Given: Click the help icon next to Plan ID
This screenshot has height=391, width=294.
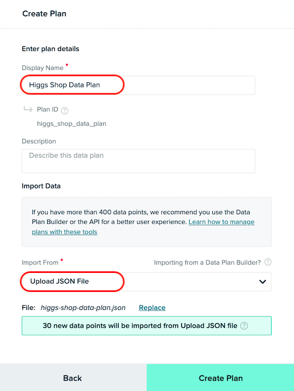Looking at the screenshot, I should pos(64,110).
